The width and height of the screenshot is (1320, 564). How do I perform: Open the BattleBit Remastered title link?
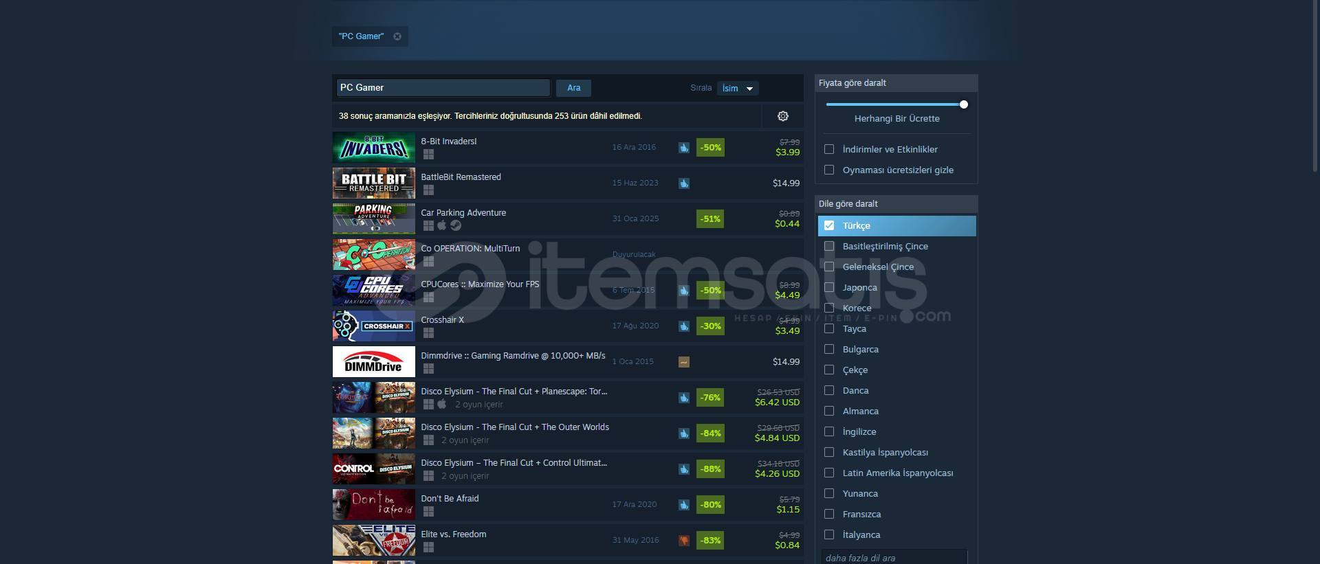pos(461,177)
